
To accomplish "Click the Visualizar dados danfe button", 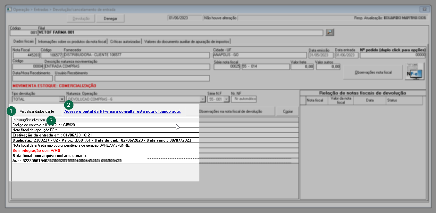I will point(37,111).
